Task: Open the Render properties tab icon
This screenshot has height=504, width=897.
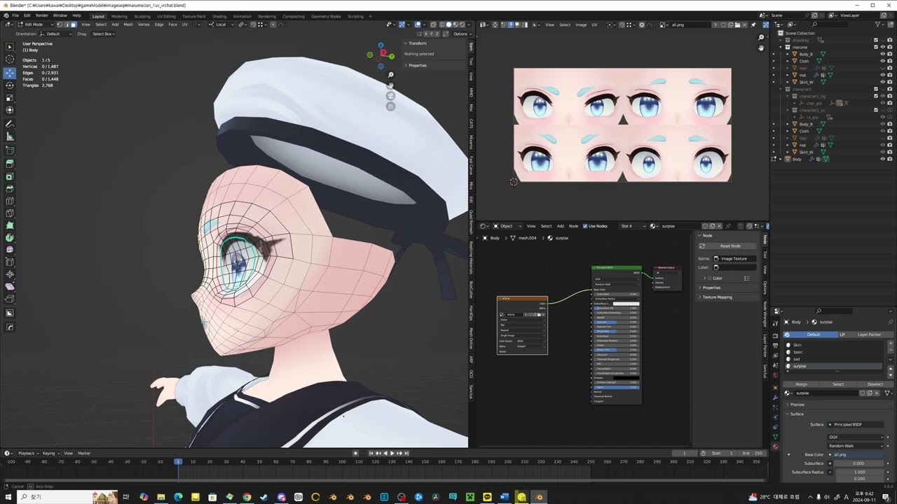Action: click(x=775, y=336)
